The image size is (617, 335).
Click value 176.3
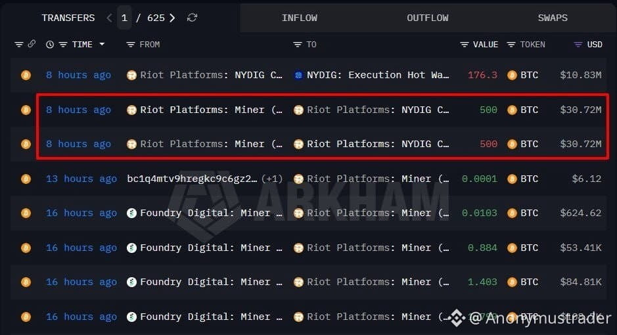(482, 75)
